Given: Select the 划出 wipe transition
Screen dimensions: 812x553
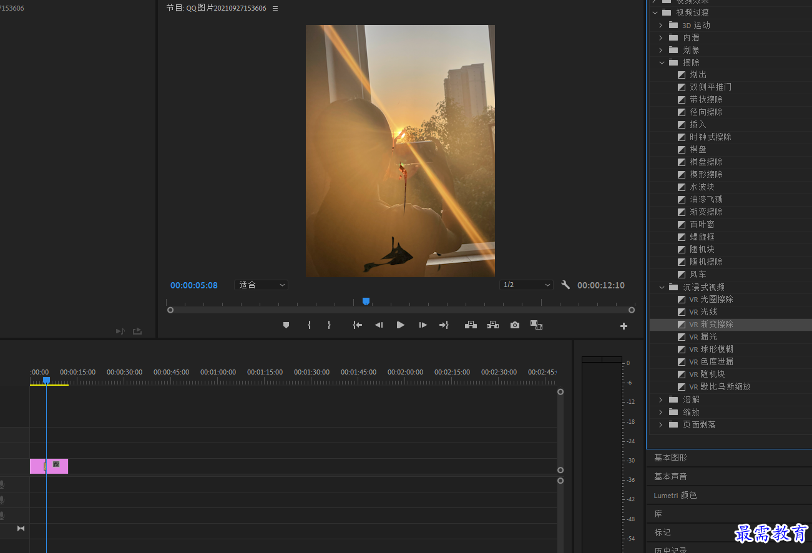Looking at the screenshot, I should coord(698,74).
